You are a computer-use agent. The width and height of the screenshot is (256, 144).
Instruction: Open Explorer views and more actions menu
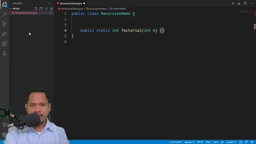(49, 3)
